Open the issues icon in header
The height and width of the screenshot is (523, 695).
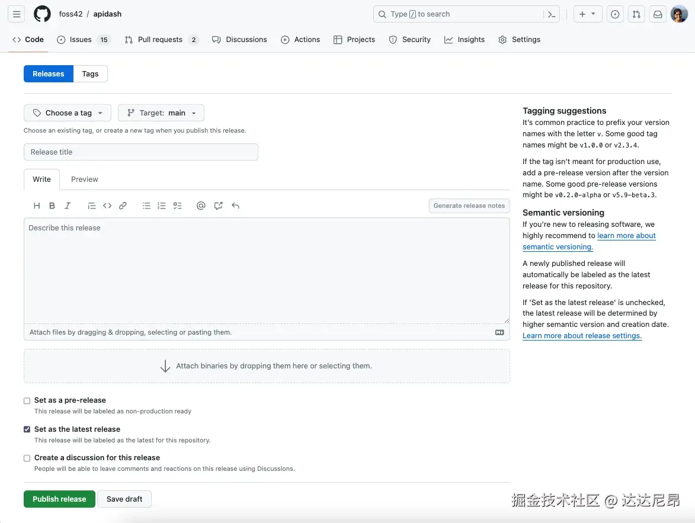click(x=615, y=14)
